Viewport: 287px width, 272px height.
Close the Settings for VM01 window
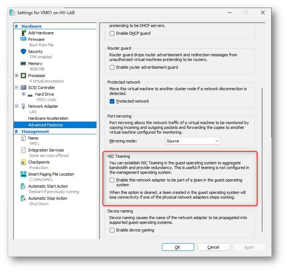pyautogui.click(x=263, y=12)
